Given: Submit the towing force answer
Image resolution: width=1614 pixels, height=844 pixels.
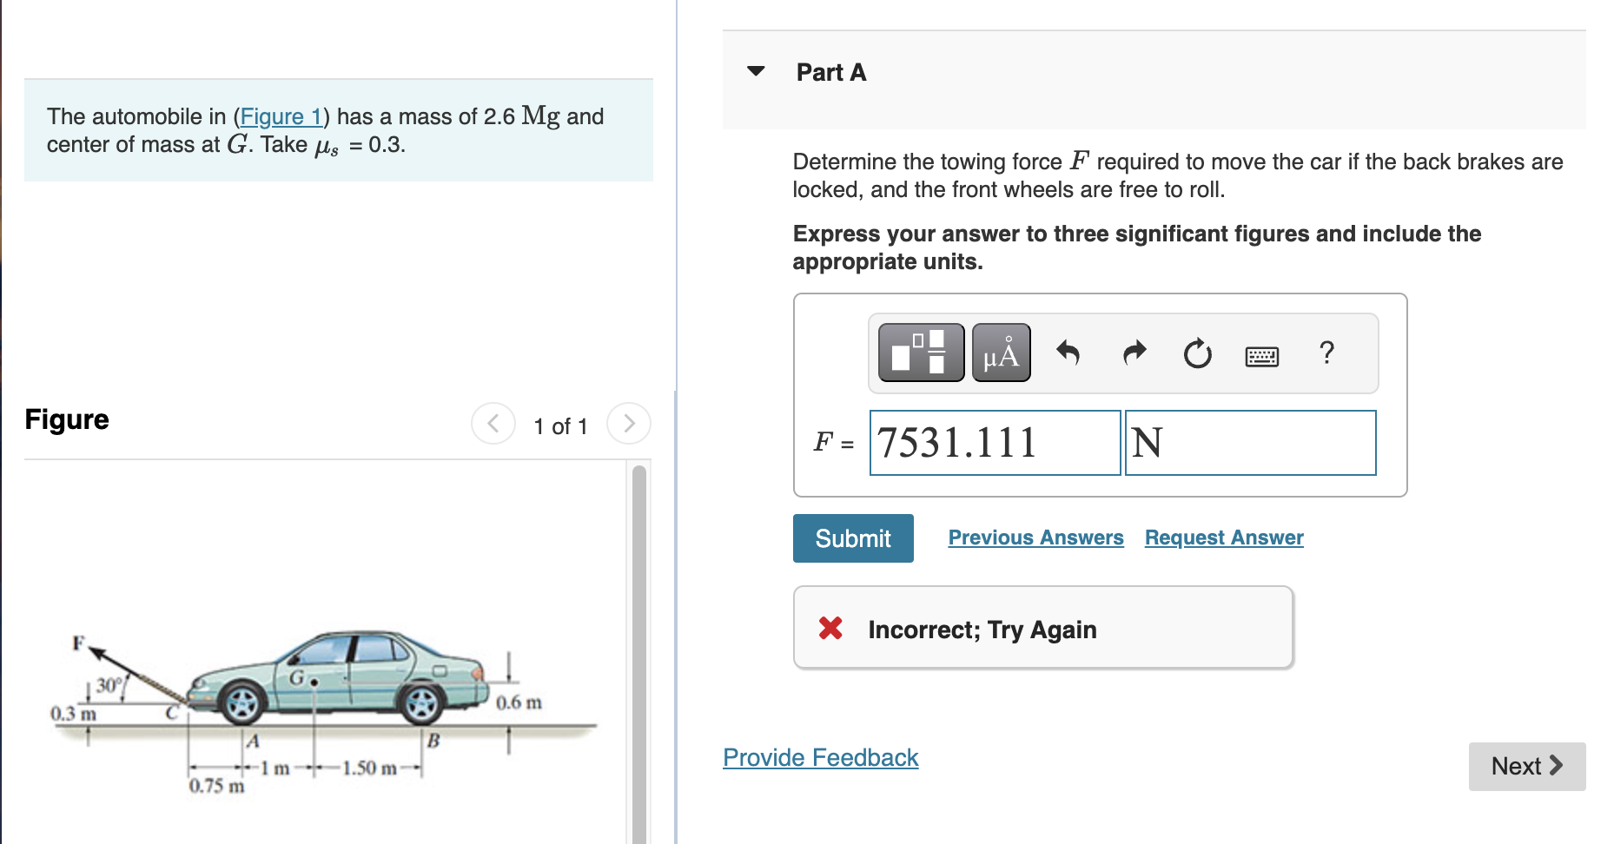Looking at the screenshot, I should [852, 537].
